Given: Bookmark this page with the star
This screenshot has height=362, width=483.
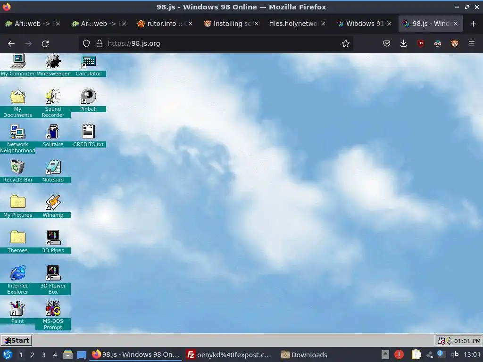Looking at the screenshot, I should tap(346, 43).
